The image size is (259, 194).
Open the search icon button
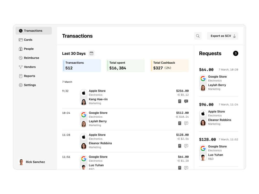tap(198, 36)
